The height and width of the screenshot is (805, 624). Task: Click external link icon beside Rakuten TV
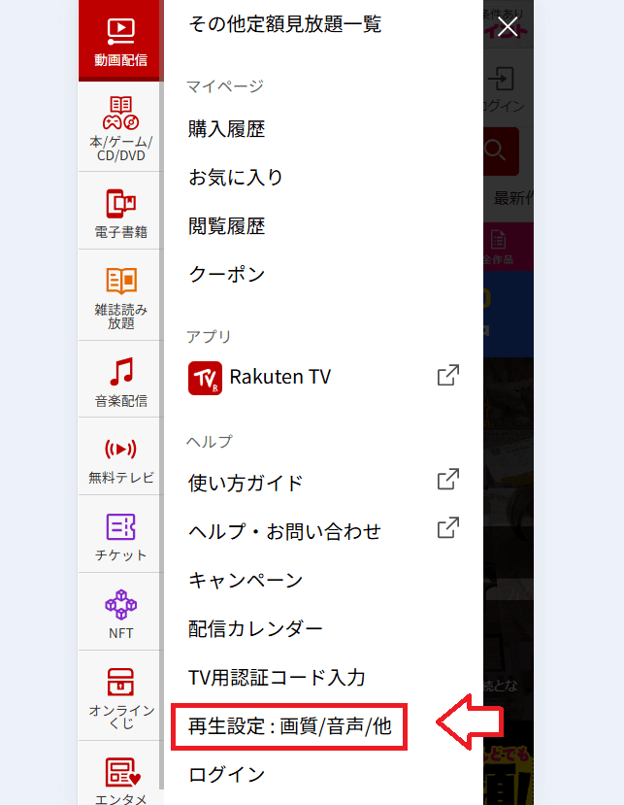tap(448, 375)
